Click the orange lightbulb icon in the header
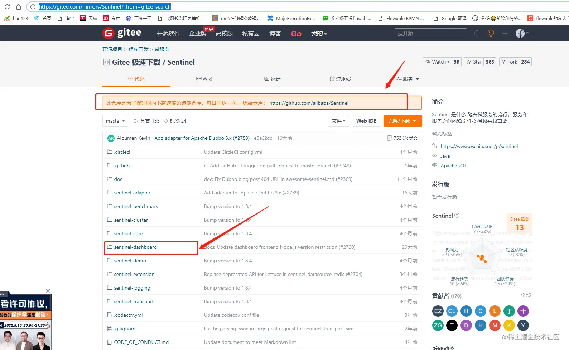This screenshot has height=350, width=569. click(x=491, y=33)
